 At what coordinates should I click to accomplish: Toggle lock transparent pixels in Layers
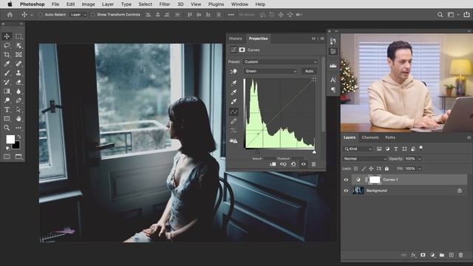click(356, 168)
